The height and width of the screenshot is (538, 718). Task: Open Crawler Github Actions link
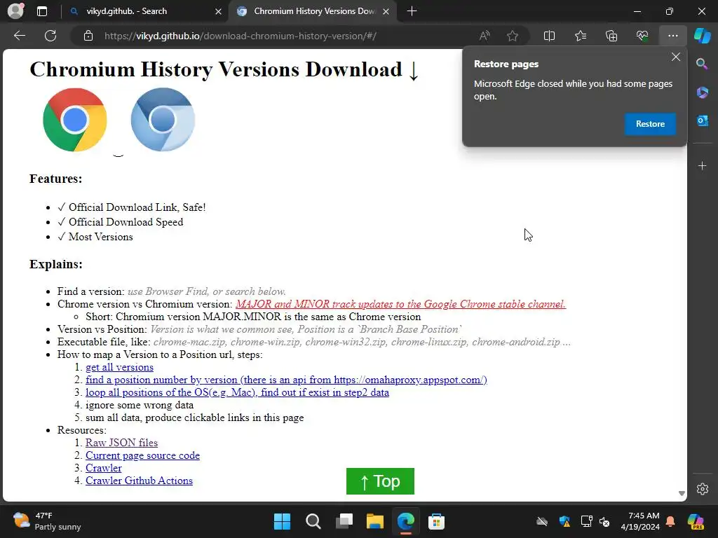coord(140,481)
